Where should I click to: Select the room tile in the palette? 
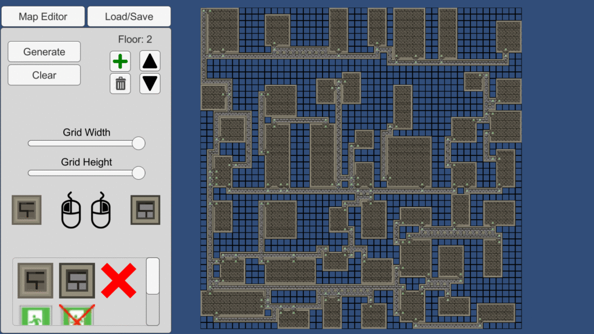[x=77, y=281]
